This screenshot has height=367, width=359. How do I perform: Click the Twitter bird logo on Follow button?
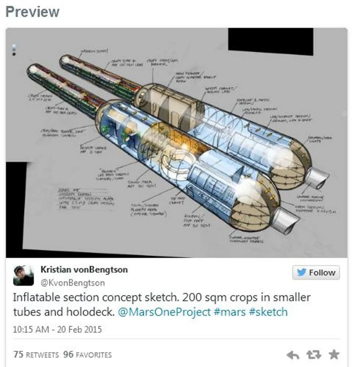(302, 272)
